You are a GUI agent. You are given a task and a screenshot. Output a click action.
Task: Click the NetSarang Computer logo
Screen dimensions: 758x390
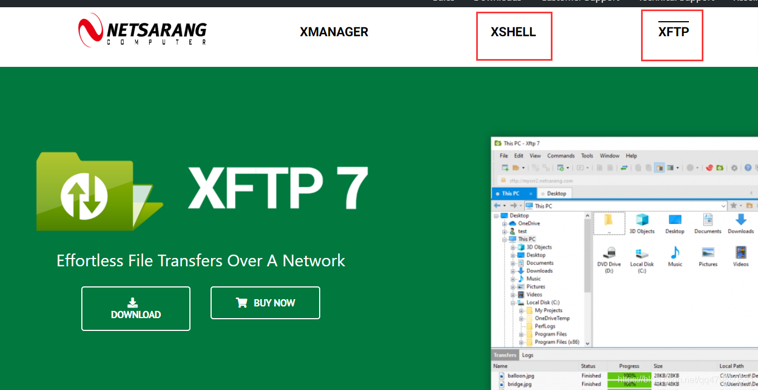[142, 30]
